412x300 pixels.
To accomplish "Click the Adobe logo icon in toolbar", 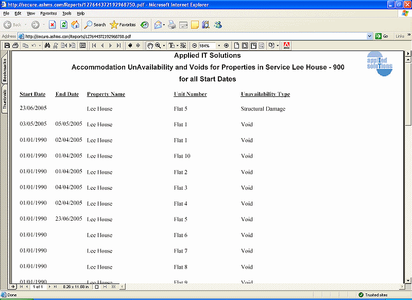I will click(286, 46).
